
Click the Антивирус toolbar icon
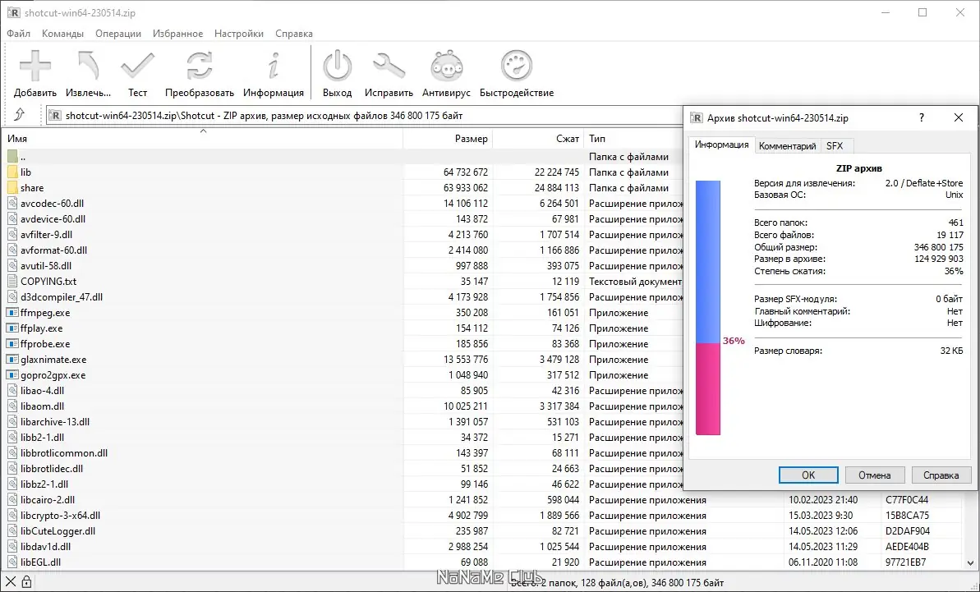(x=446, y=66)
